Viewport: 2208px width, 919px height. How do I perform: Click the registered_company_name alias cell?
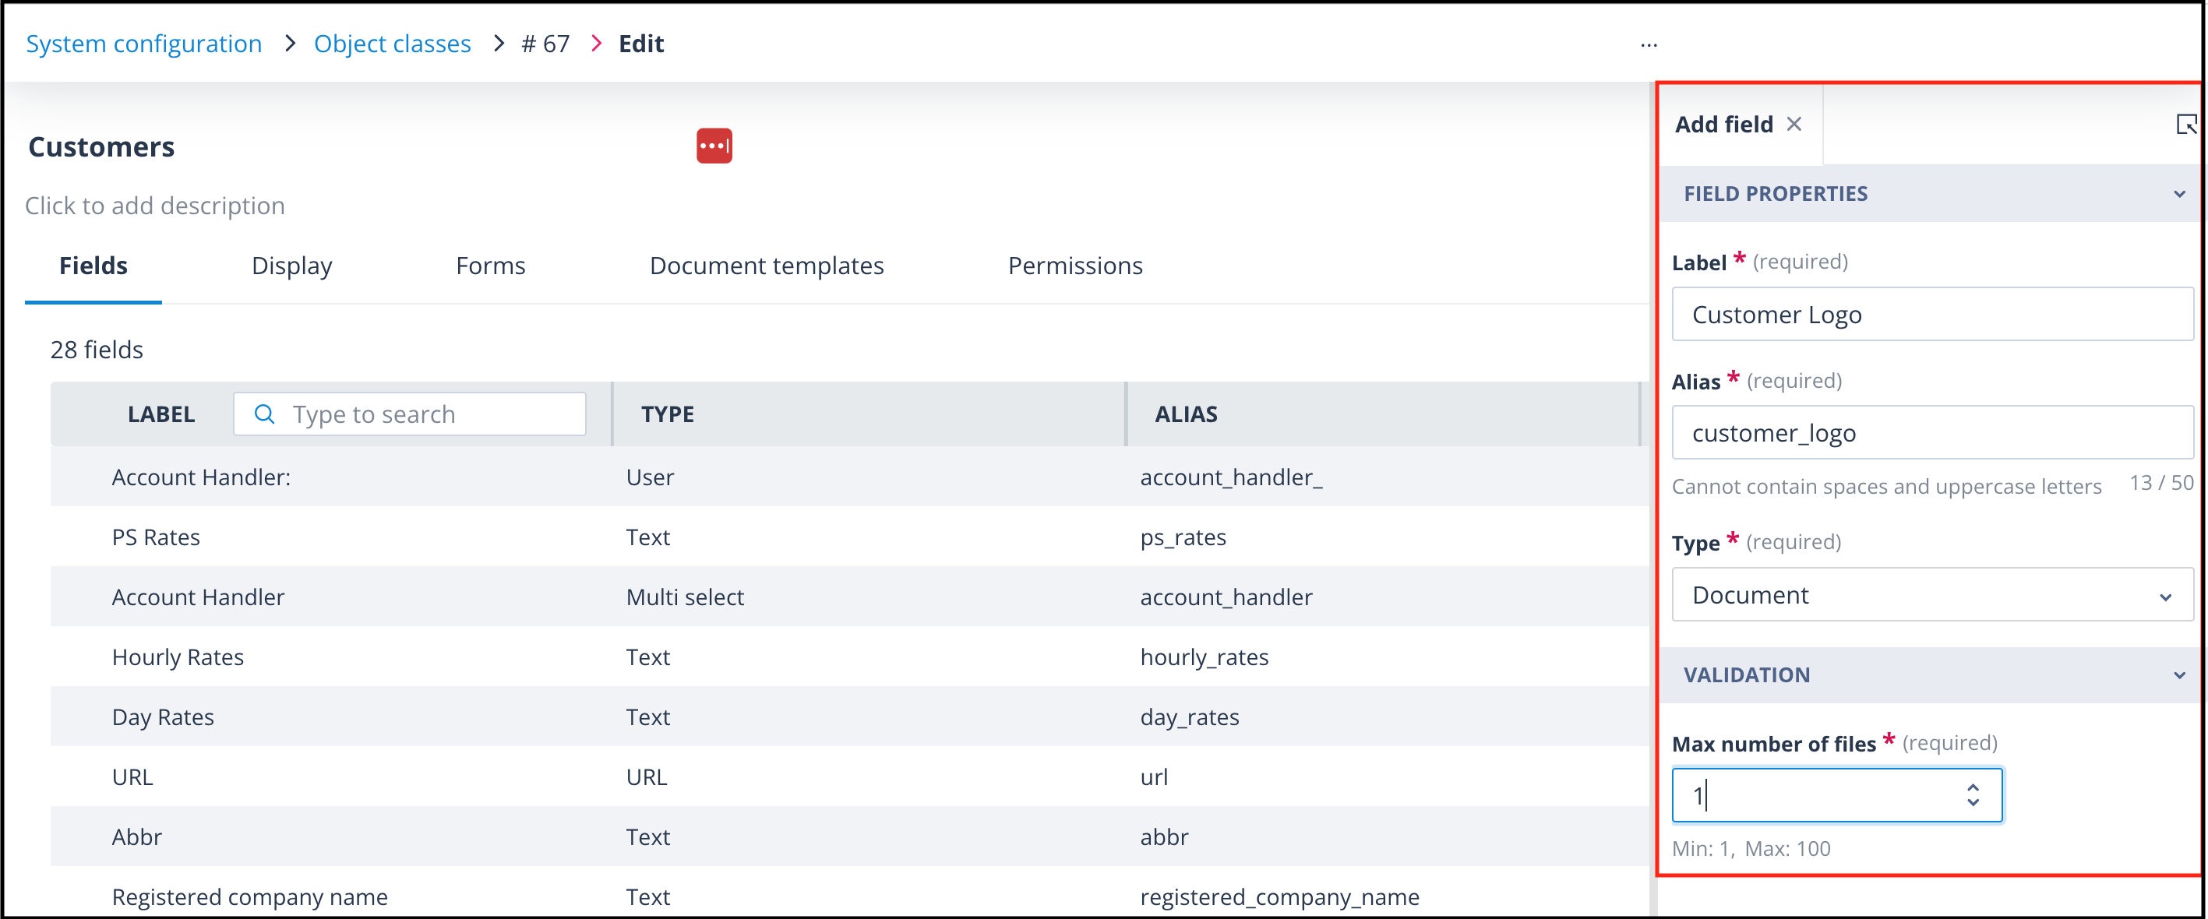pyautogui.click(x=1279, y=896)
